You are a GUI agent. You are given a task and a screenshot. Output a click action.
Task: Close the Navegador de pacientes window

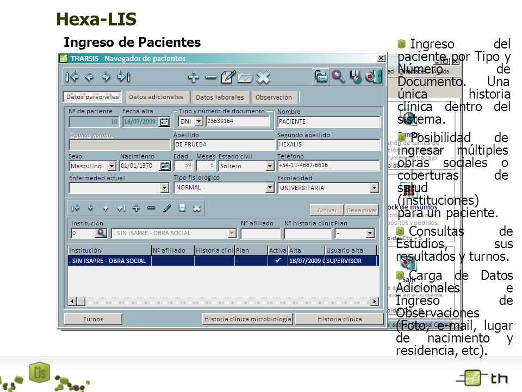381,58
